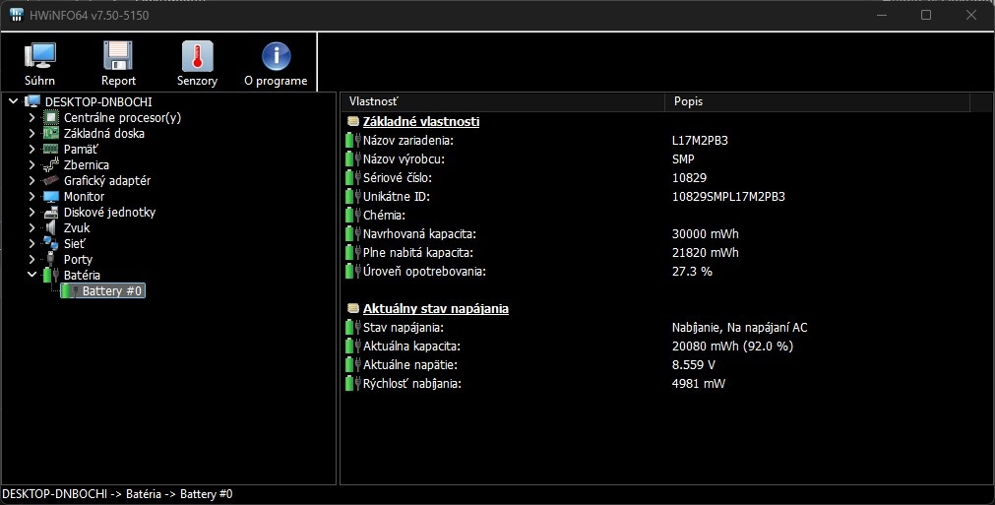
Task: Expand the Diskové jednotky node
Action: tap(31, 212)
